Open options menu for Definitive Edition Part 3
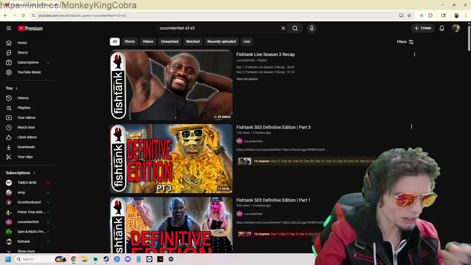Screen dimensions: 471x265 pyautogui.click(x=411, y=127)
